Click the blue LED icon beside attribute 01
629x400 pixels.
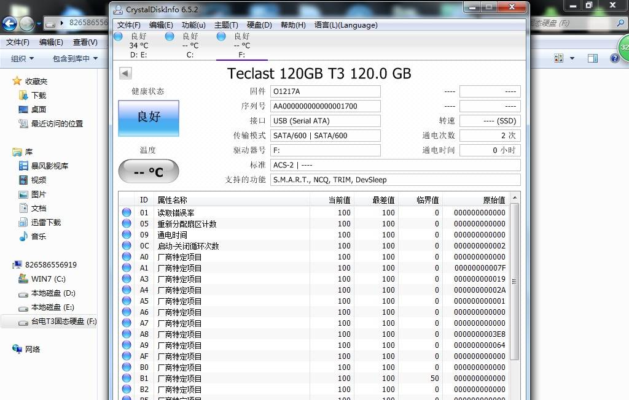(127, 212)
